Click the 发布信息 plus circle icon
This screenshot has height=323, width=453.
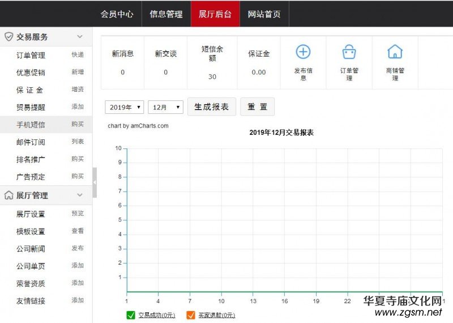click(x=304, y=52)
